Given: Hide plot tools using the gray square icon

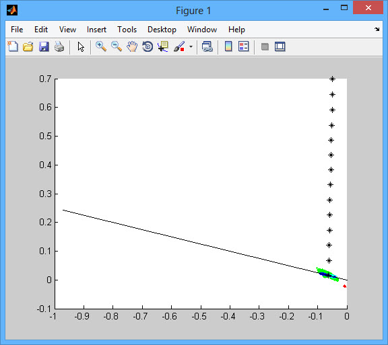Looking at the screenshot, I should tap(265, 46).
